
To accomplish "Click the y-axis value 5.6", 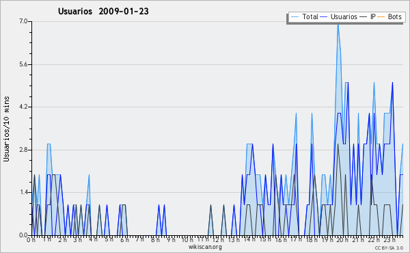I will [x=23, y=64].
